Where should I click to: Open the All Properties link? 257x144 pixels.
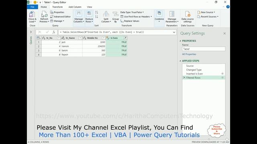(x=189, y=54)
